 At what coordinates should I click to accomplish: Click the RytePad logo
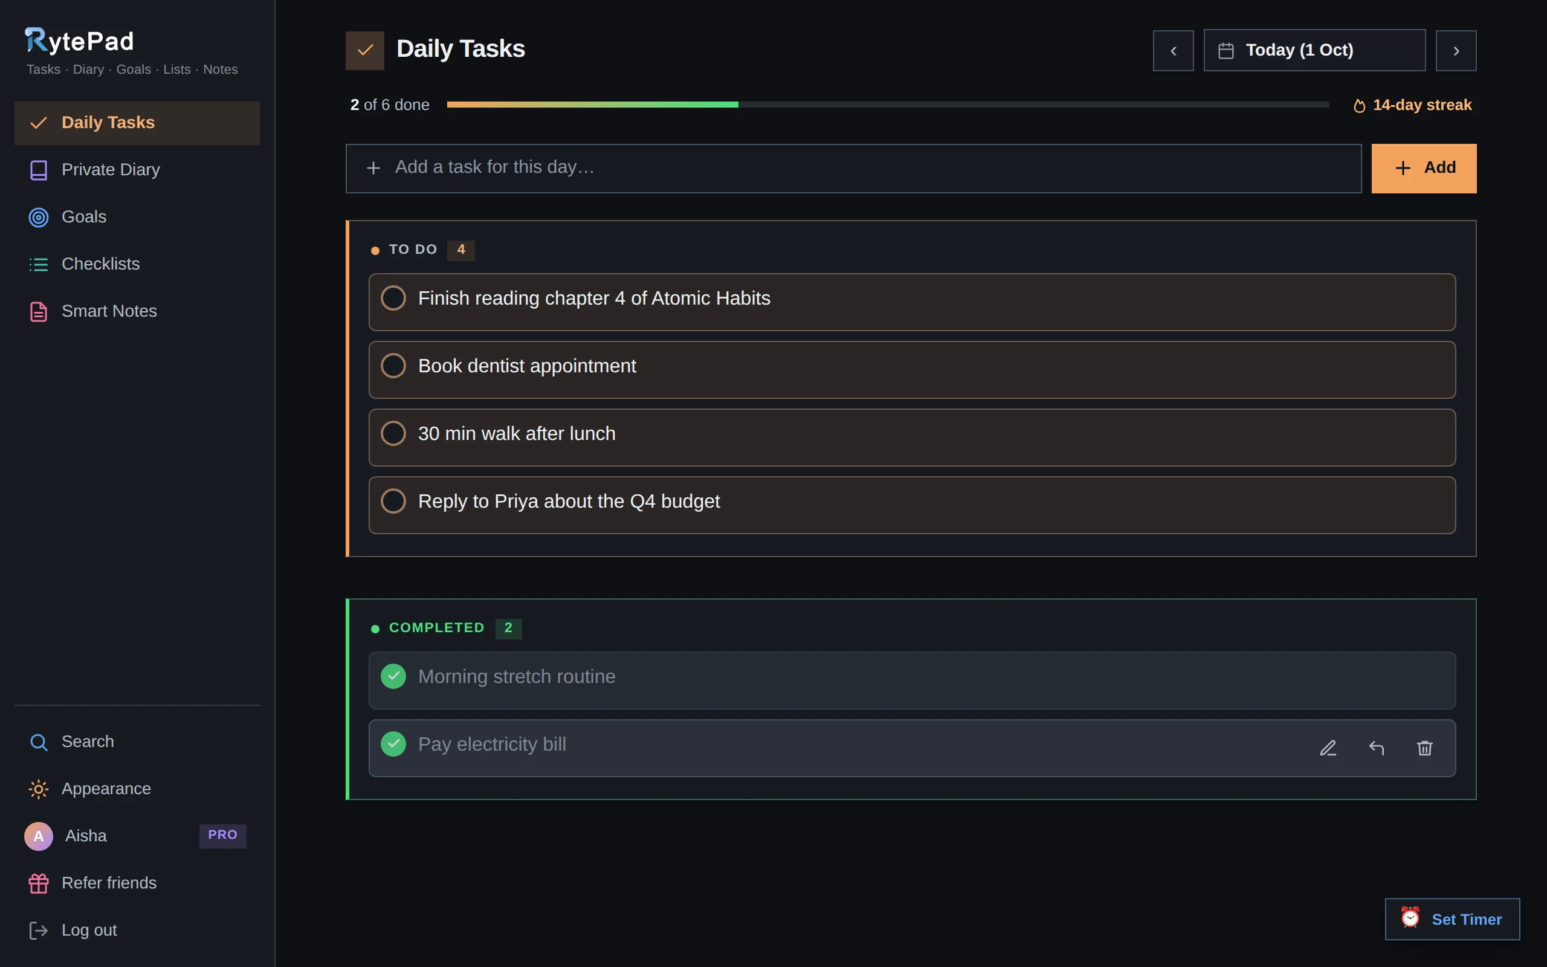pyautogui.click(x=79, y=41)
